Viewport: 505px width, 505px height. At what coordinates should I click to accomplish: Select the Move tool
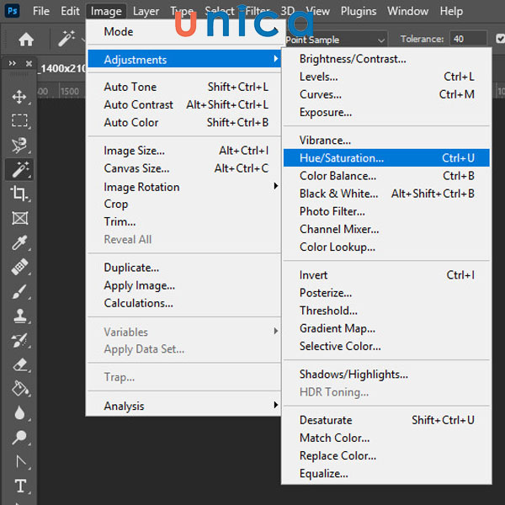coord(20,97)
